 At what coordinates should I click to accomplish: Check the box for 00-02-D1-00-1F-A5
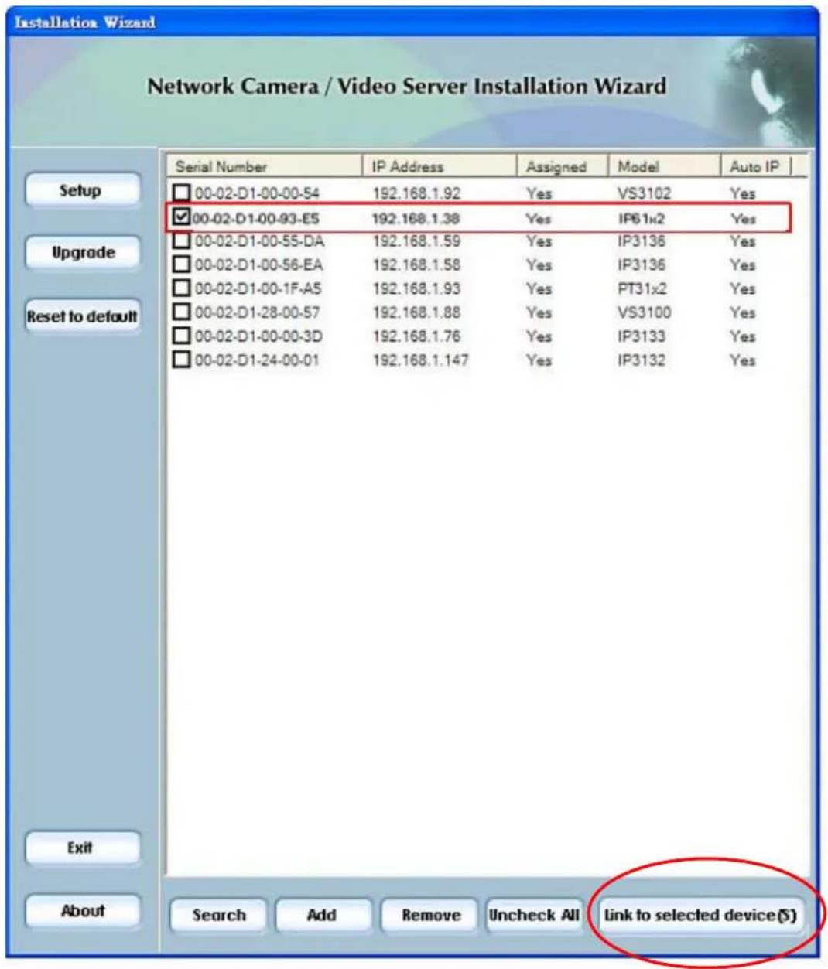tap(181, 289)
